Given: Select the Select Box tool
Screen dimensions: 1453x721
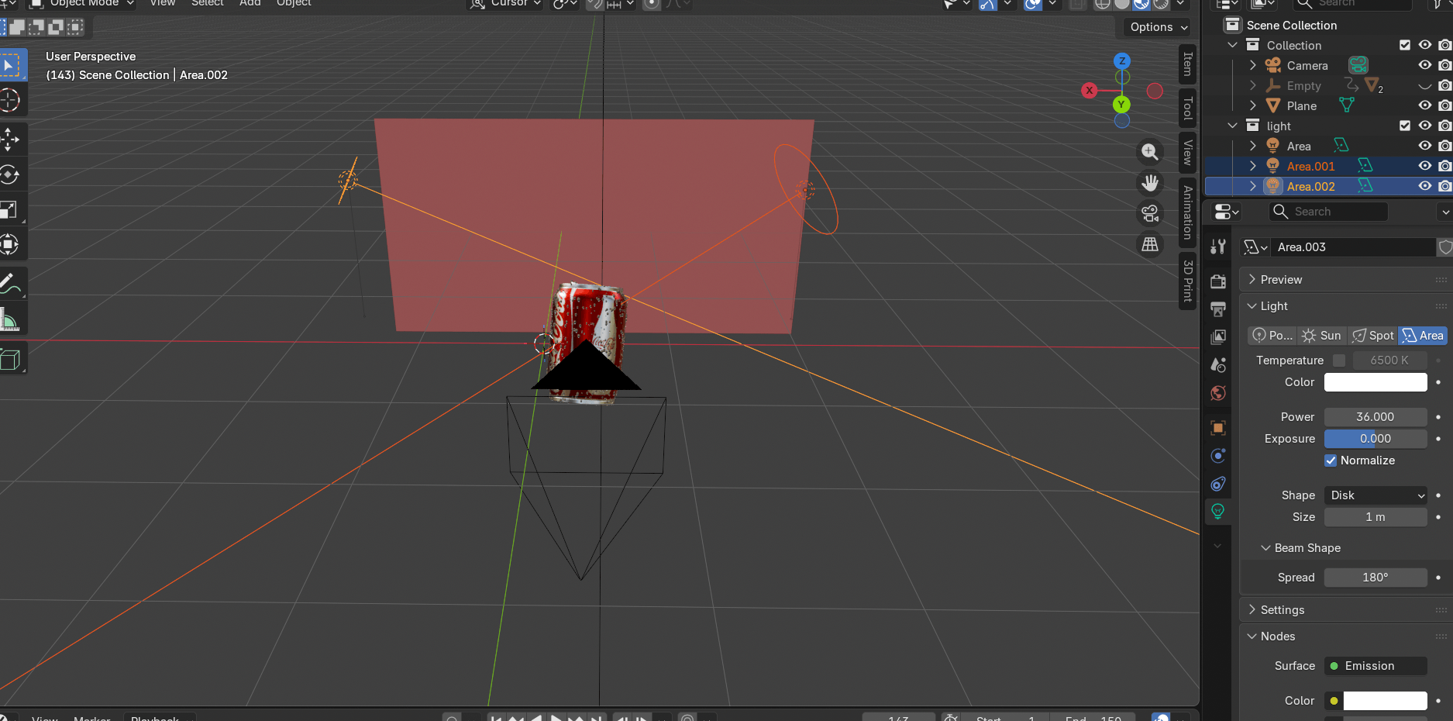Looking at the screenshot, I should pos(10,65).
